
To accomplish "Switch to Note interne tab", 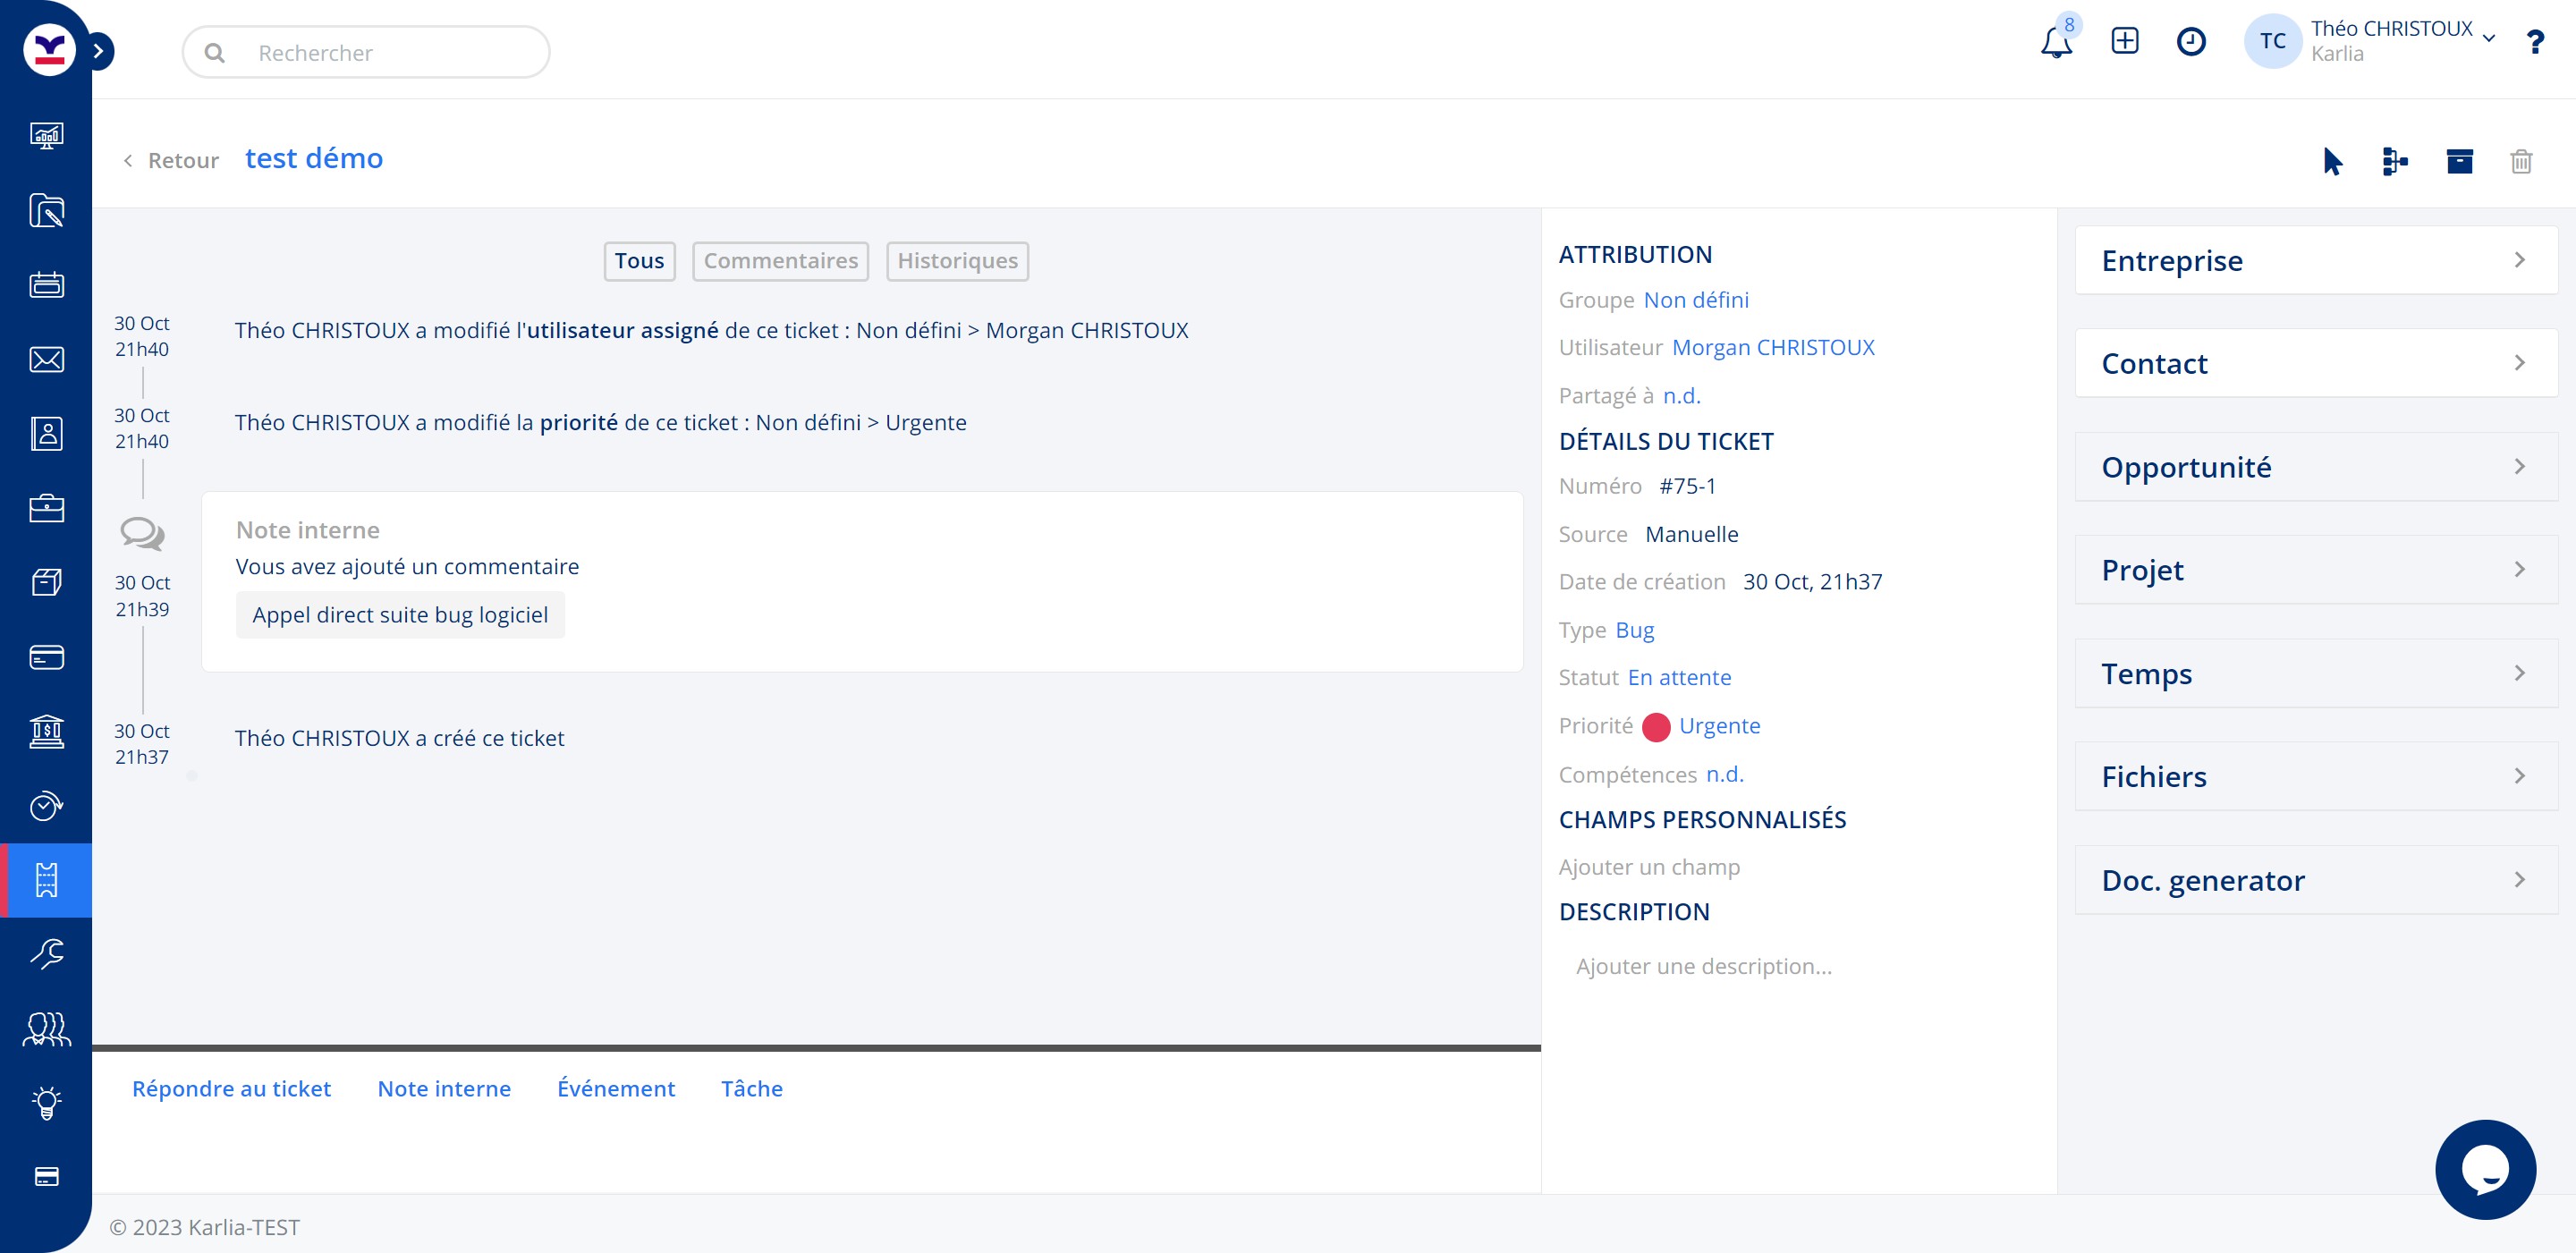I will (444, 1088).
